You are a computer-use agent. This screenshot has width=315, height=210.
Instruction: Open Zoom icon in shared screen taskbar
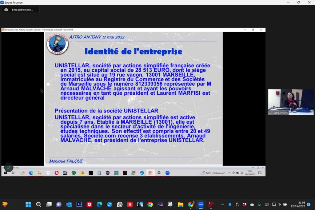[x=168, y=173]
